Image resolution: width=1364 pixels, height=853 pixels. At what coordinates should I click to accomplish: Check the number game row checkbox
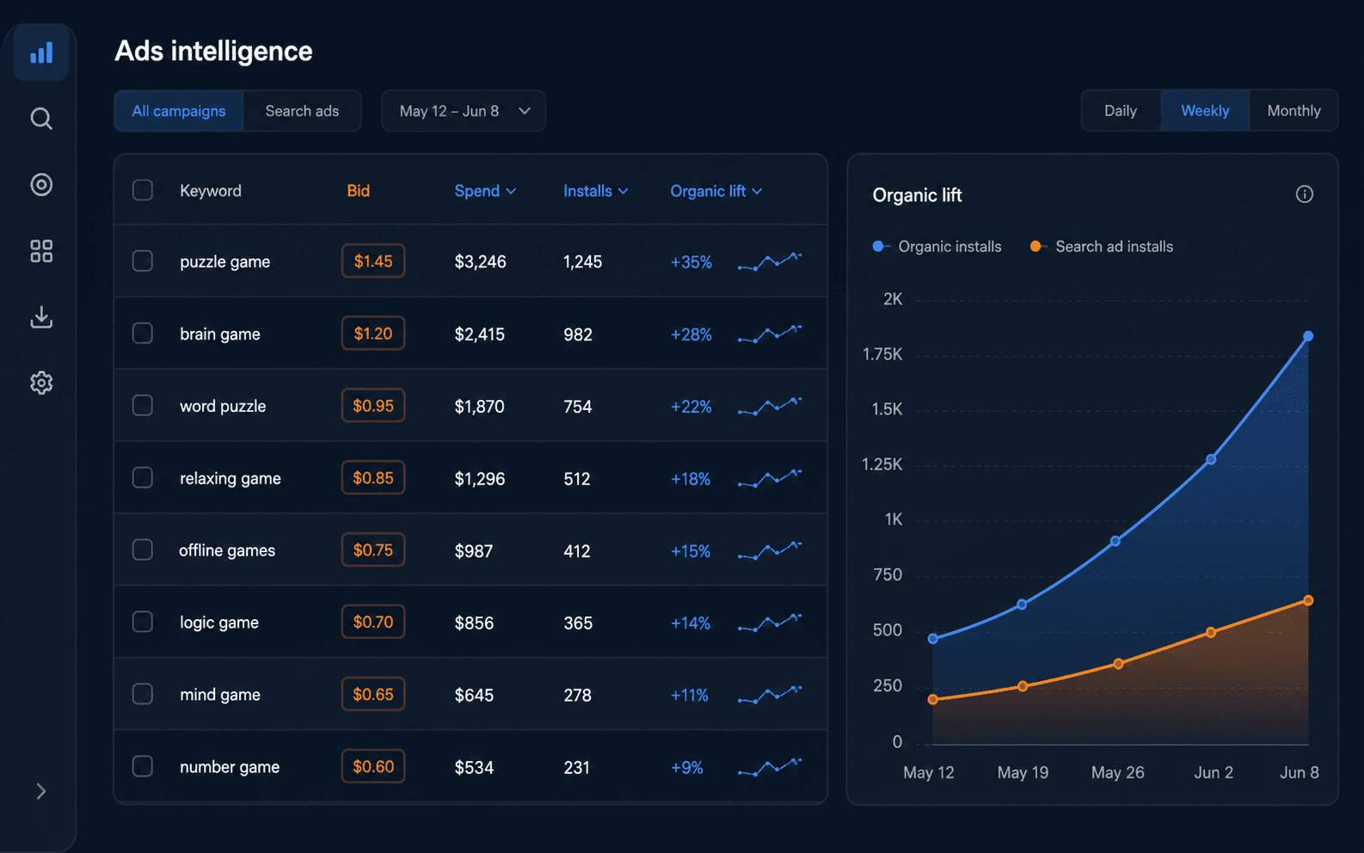click(143, 766)
